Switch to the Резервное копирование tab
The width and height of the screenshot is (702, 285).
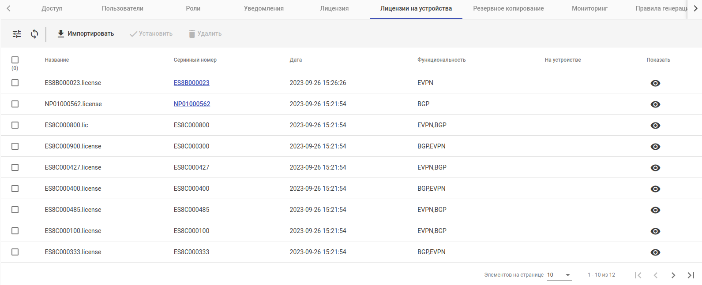[508, 8]
